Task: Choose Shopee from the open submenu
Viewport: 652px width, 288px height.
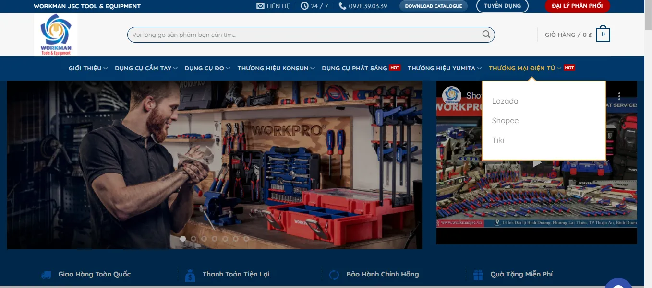Action: tap(505, 121)
